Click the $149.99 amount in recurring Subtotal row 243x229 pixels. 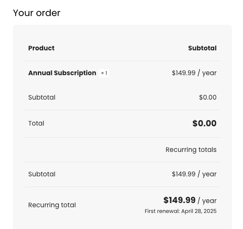183,174
